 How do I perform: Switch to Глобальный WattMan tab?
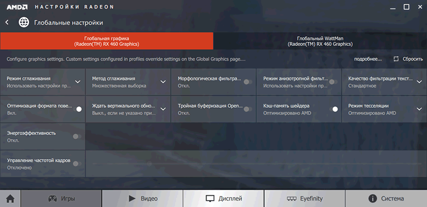click(320, 41)
